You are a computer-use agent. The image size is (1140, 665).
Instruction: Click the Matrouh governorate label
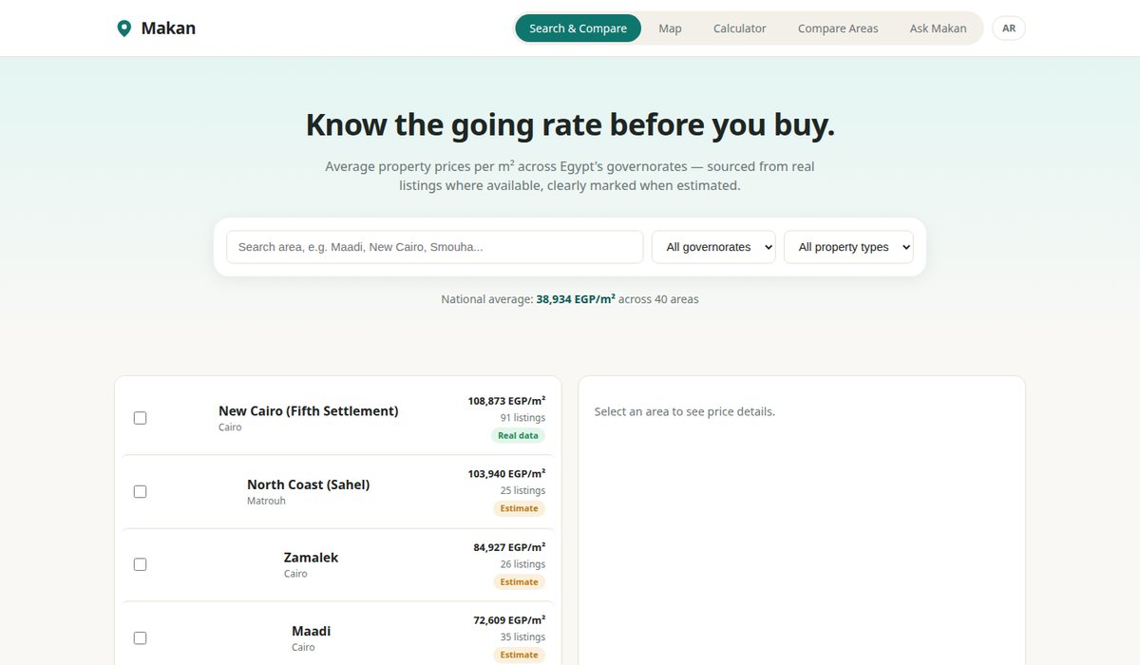click(266, 501)
